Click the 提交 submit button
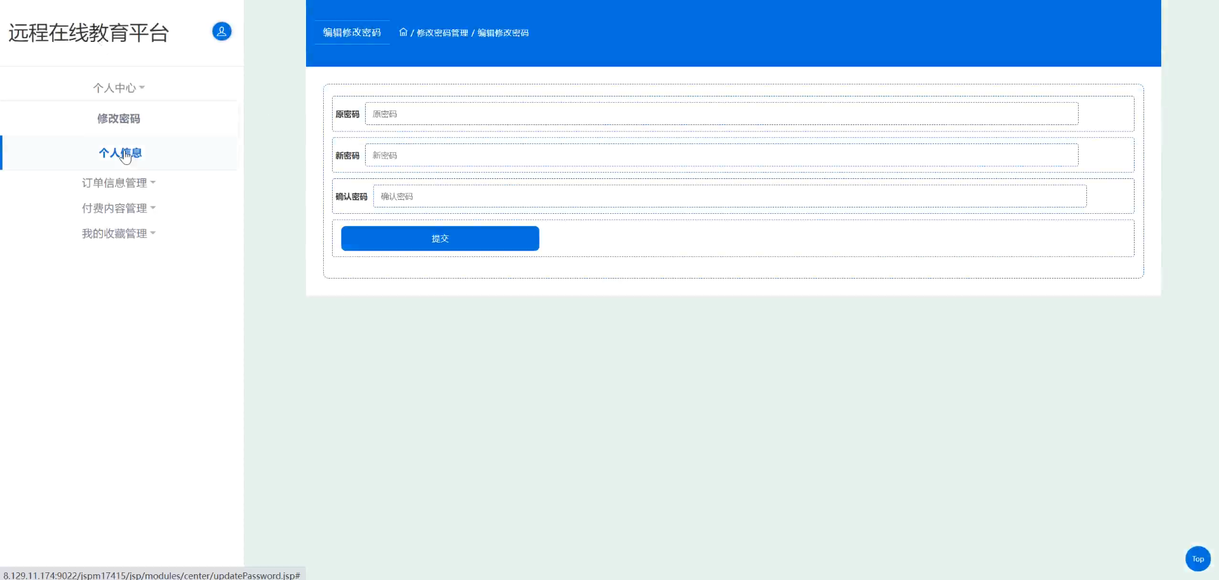Screen dimensions: 1219x580 click(440, 239)
